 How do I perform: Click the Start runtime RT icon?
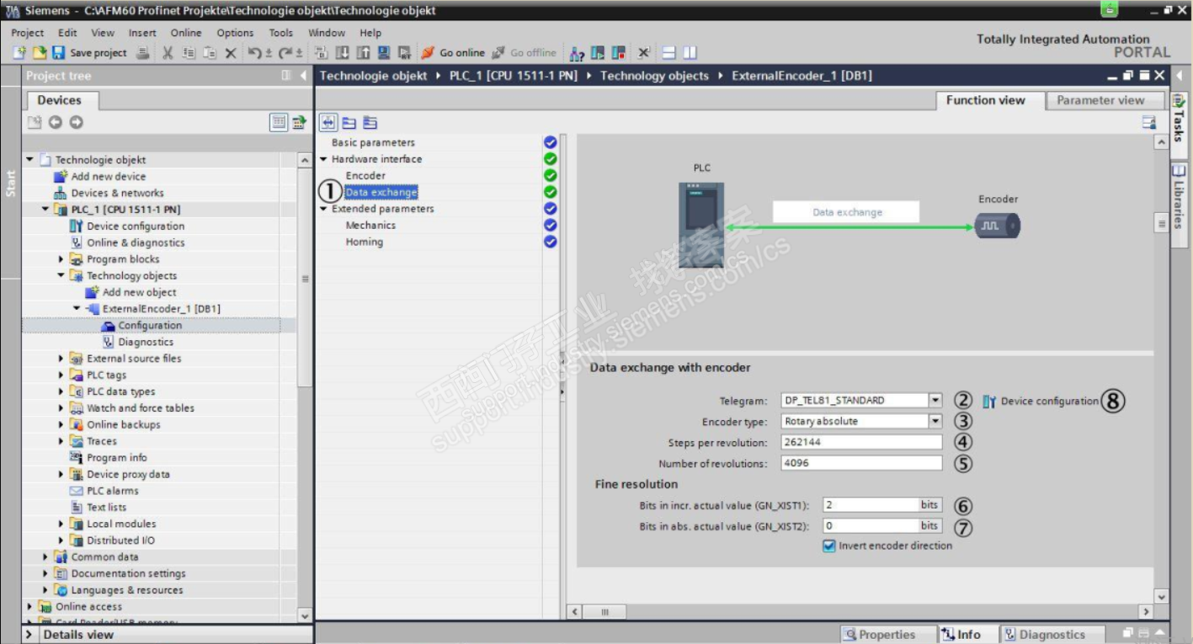[403, 53]
